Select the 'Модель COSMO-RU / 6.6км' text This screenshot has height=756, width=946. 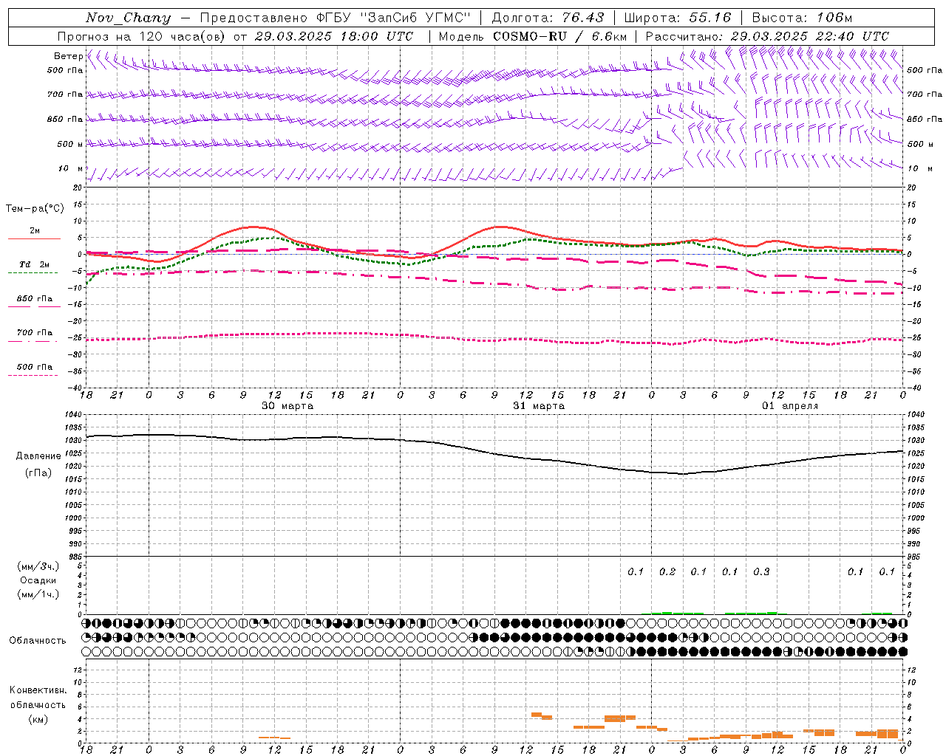pos(533,36)
